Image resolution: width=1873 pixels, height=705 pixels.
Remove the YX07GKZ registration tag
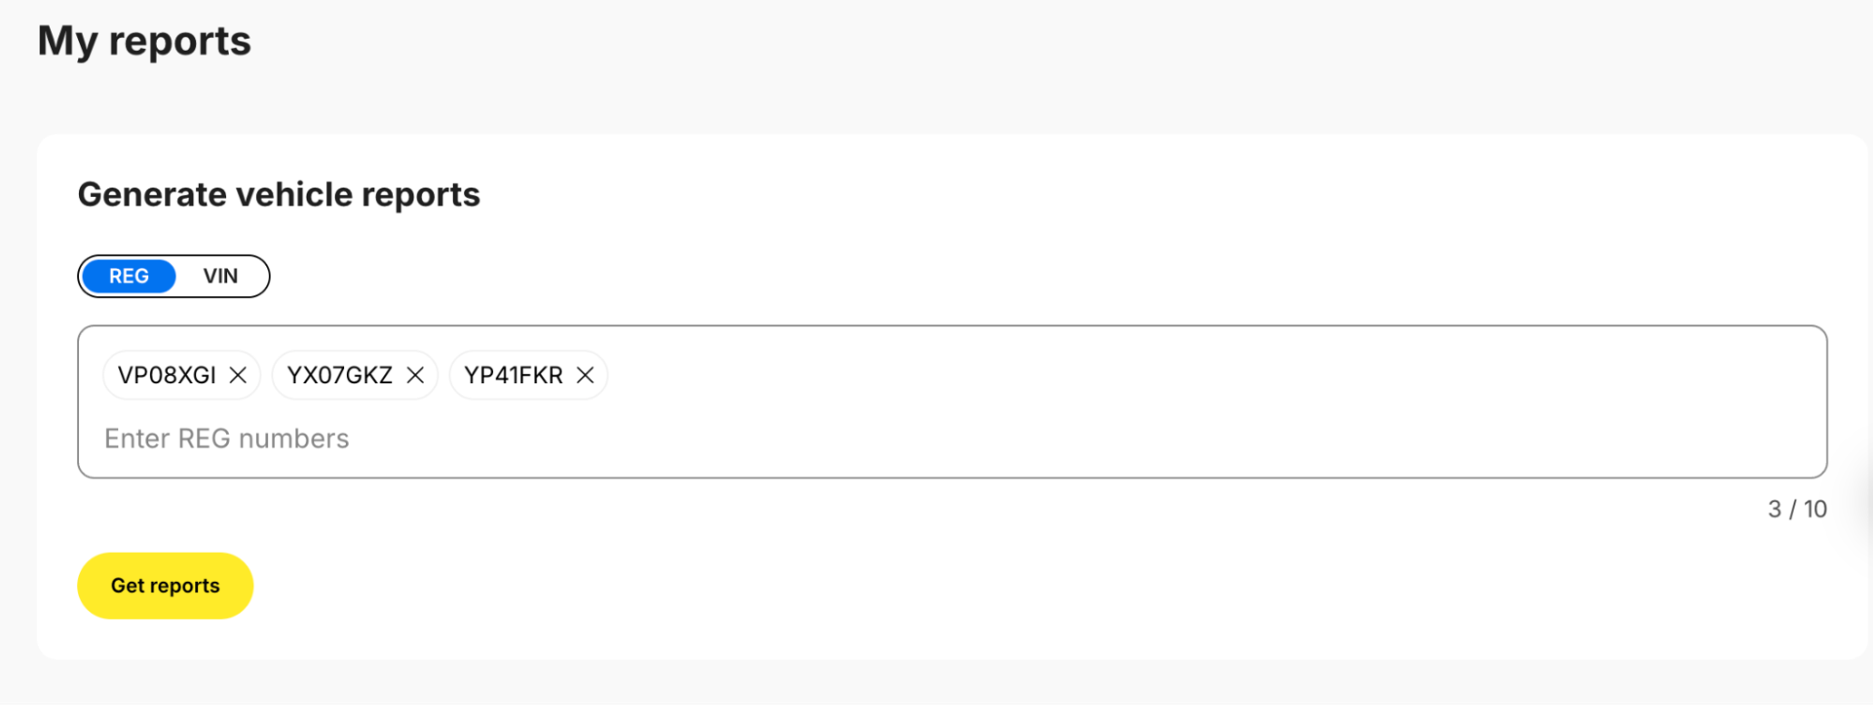point(415,375)
